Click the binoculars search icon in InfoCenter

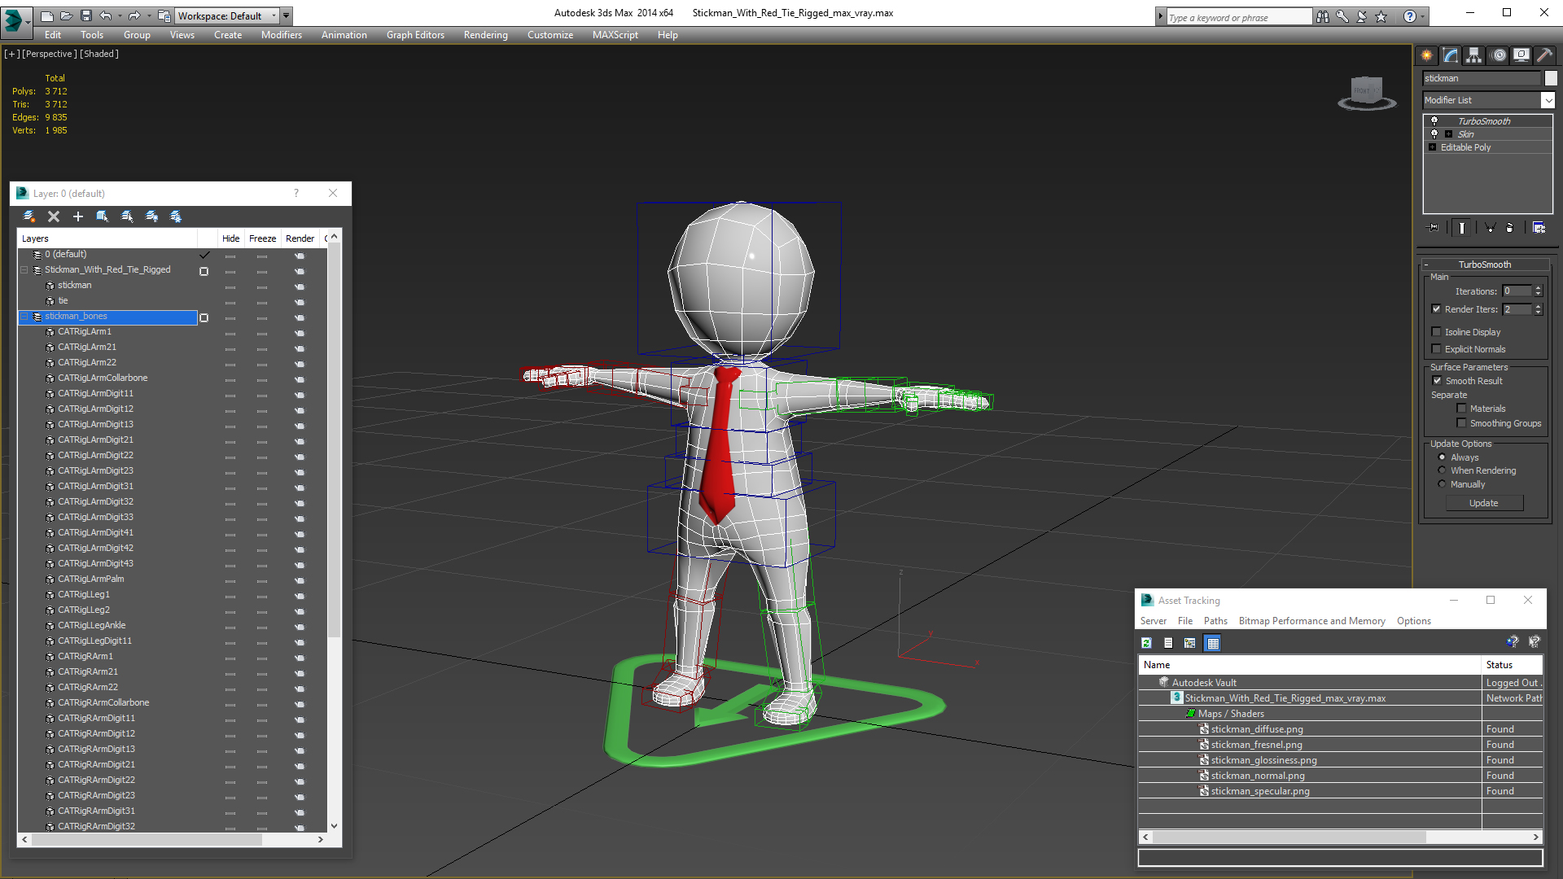click(x=1323, y=16)
